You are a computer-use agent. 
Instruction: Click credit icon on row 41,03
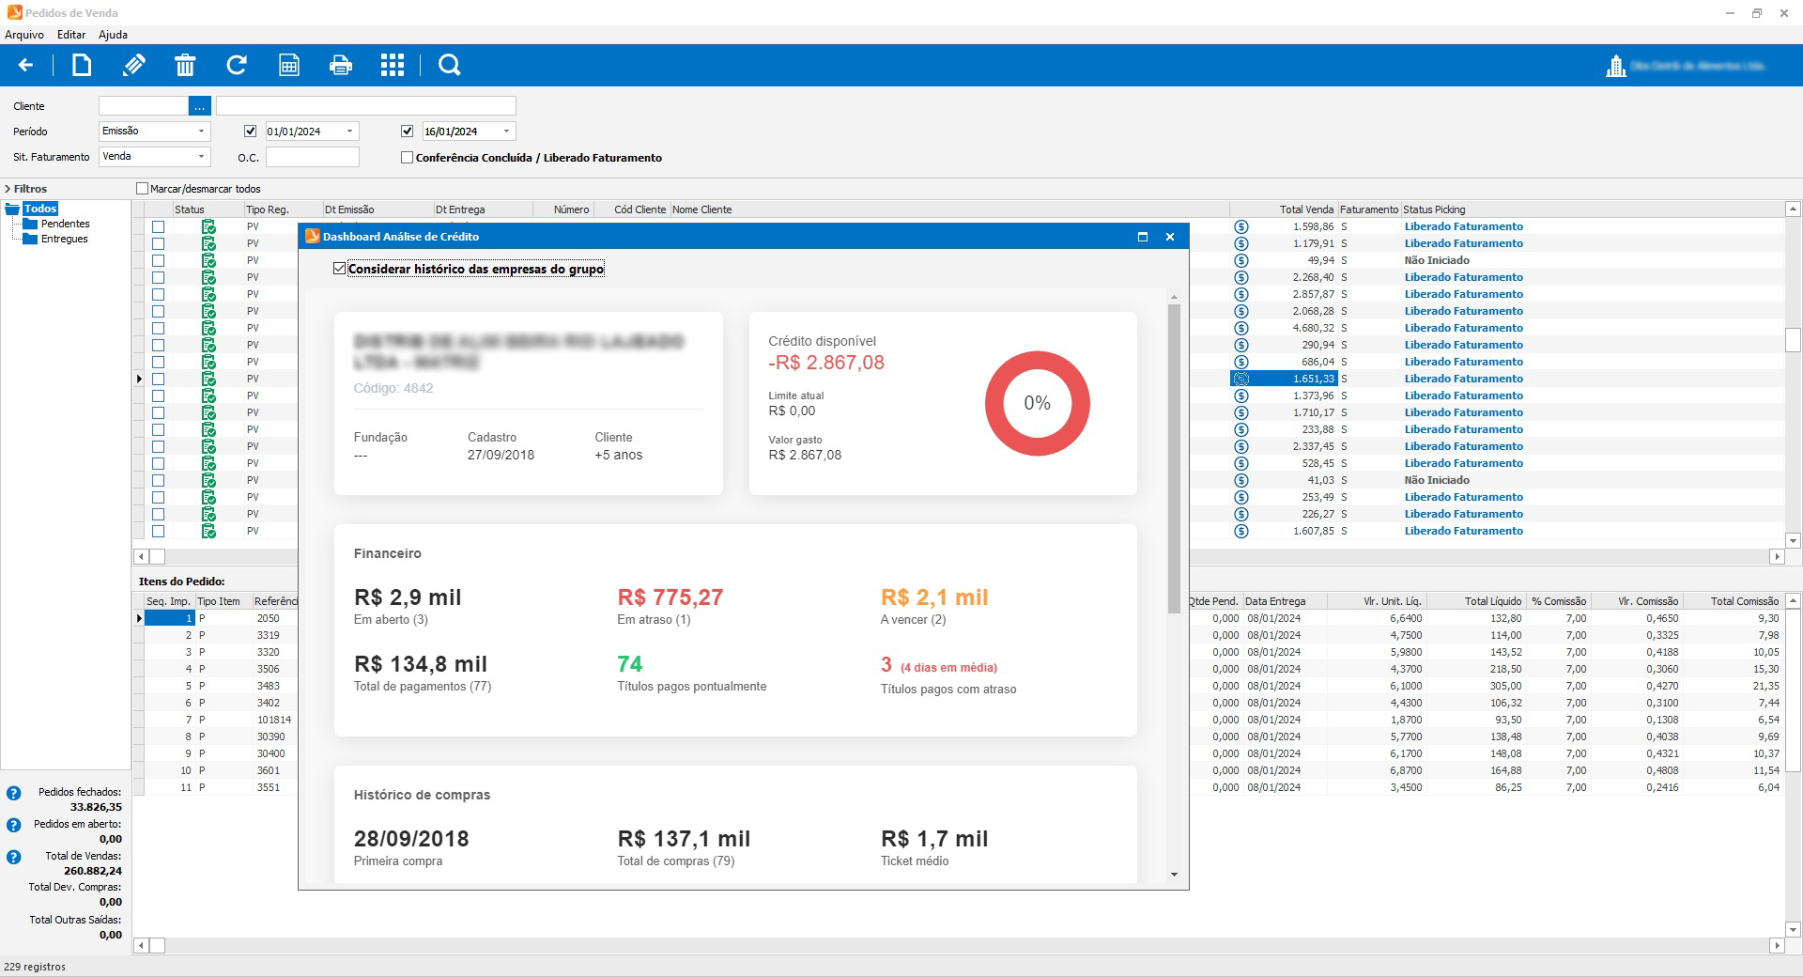click(1241, 480)
